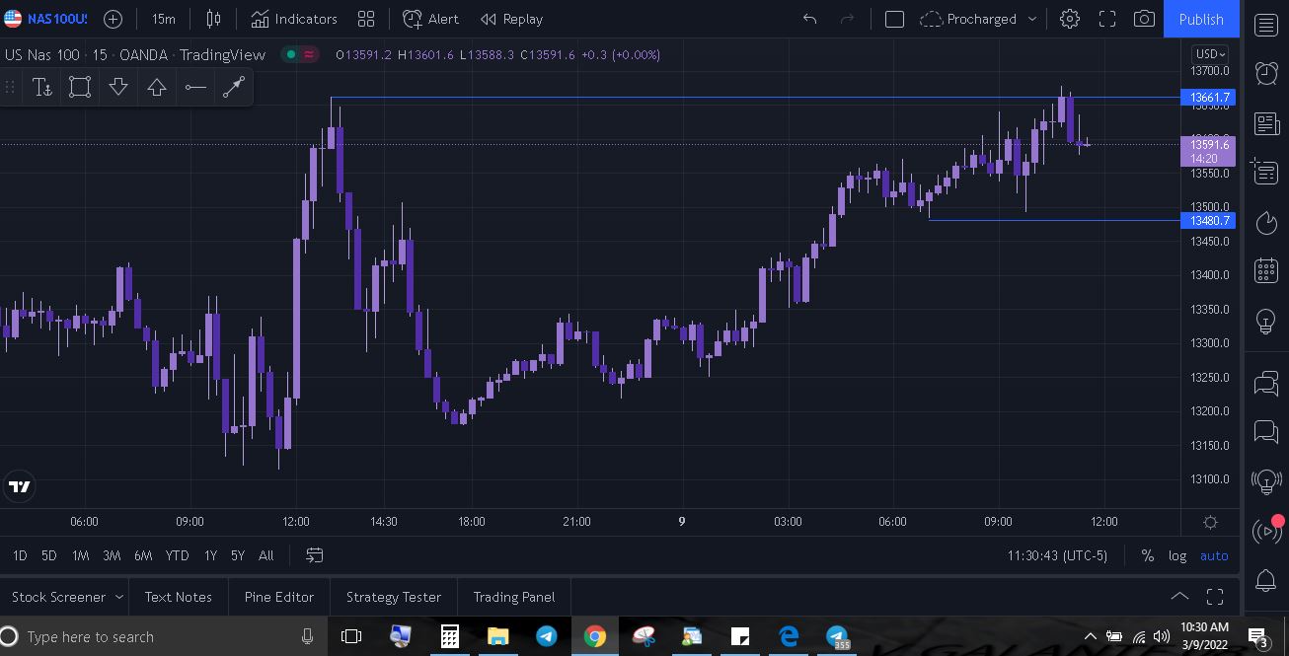This screenshot has width=1289, height=656.
Task: Select the horizontal ray line tool
Action: click(195, 87)
